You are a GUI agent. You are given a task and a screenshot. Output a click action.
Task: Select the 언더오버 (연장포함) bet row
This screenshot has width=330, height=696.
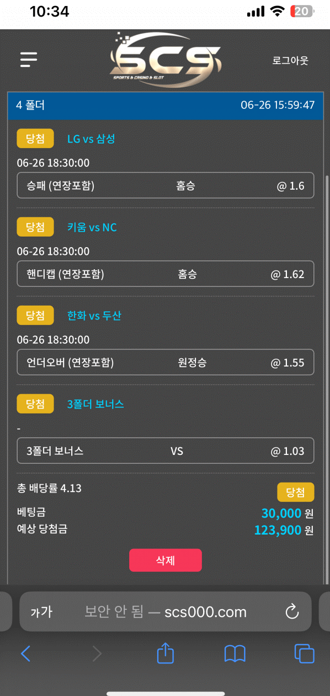[x=166, y=363]
